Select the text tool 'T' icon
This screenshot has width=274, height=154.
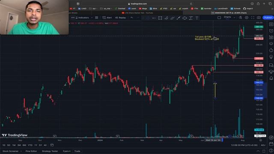click(x=197, y=18)
